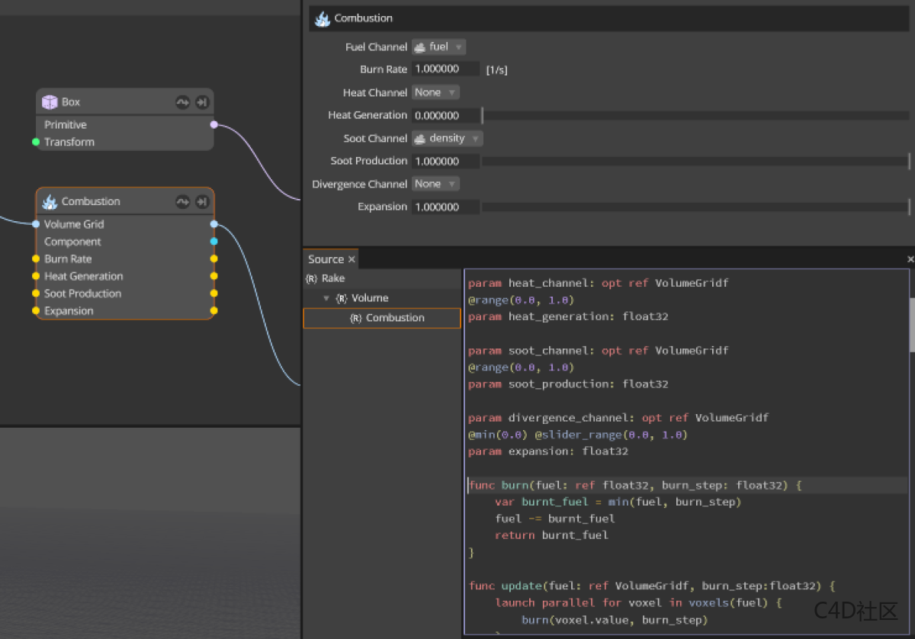Select the Source tab

[326, 259]
